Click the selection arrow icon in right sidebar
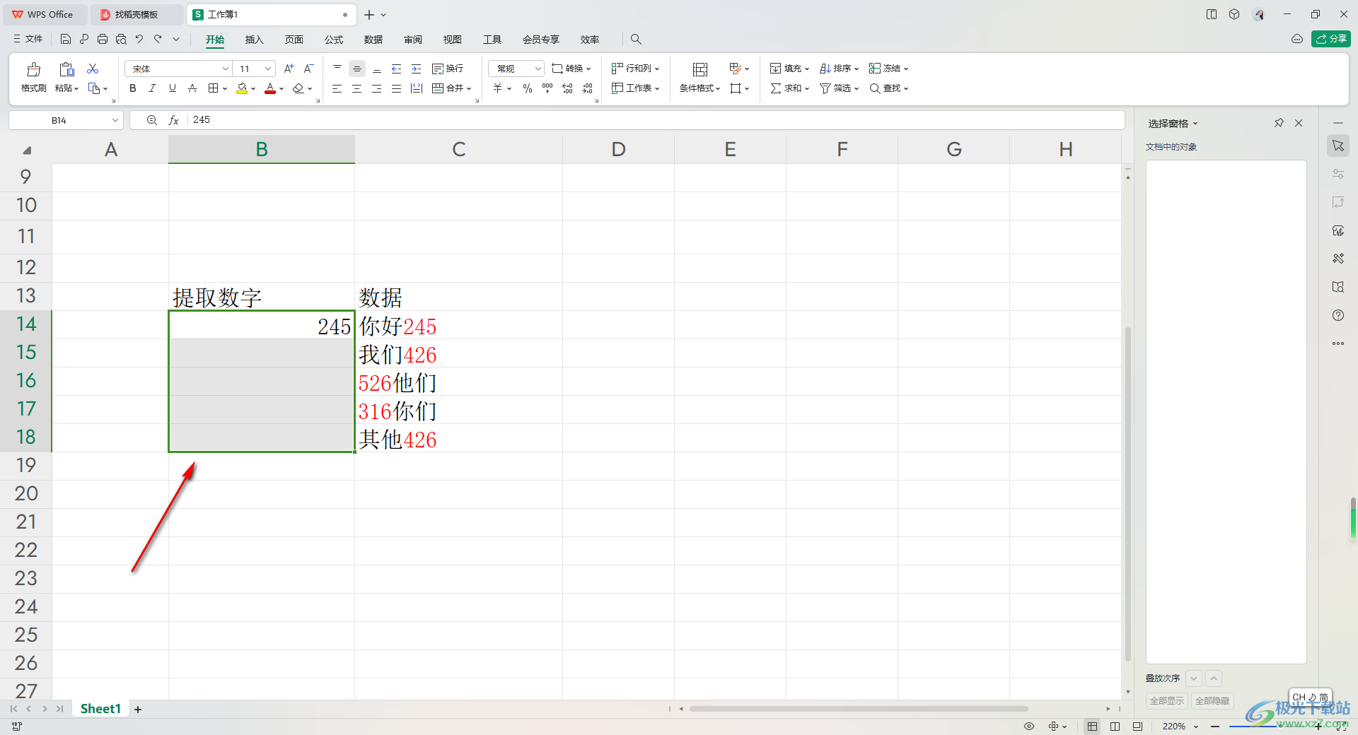This screenshot has height=735, width=1358. (x=1338, y=146)
